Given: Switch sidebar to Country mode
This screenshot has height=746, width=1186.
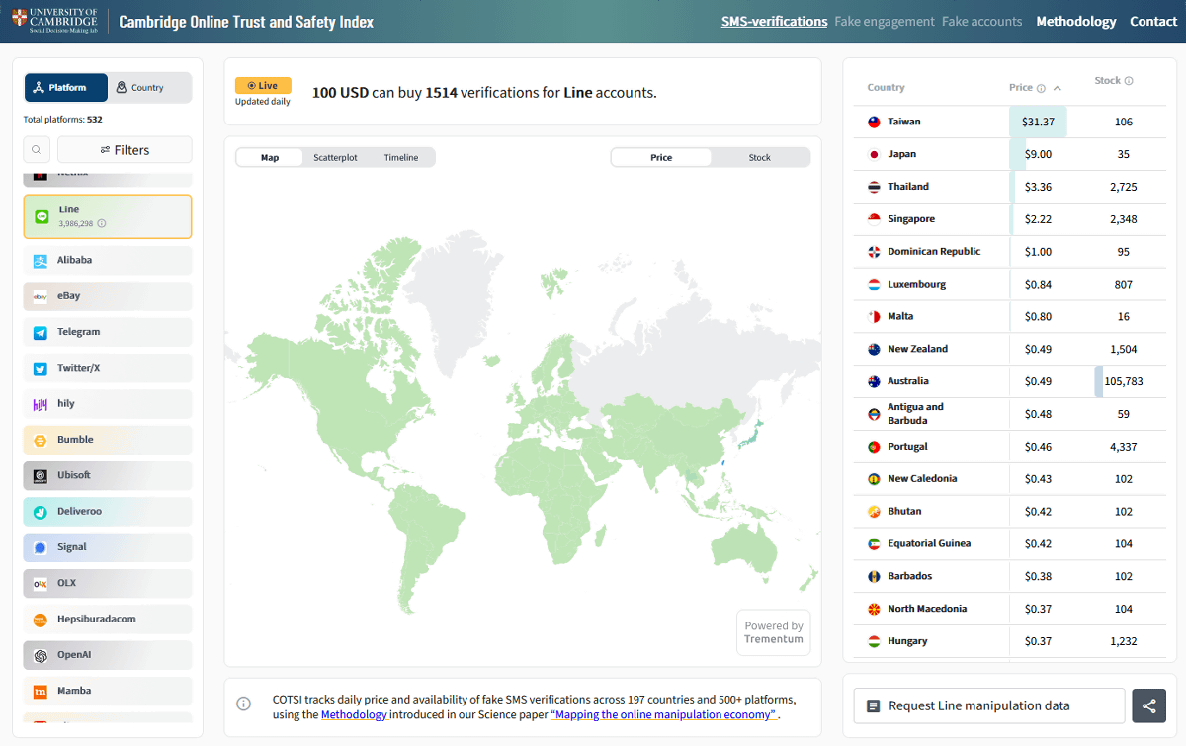Looking at the screenshot, I should tap(148, 88).
